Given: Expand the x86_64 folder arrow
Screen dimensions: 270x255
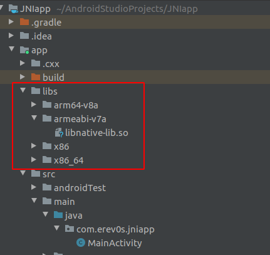Looking at the screenshot, I should click(34, 160).
